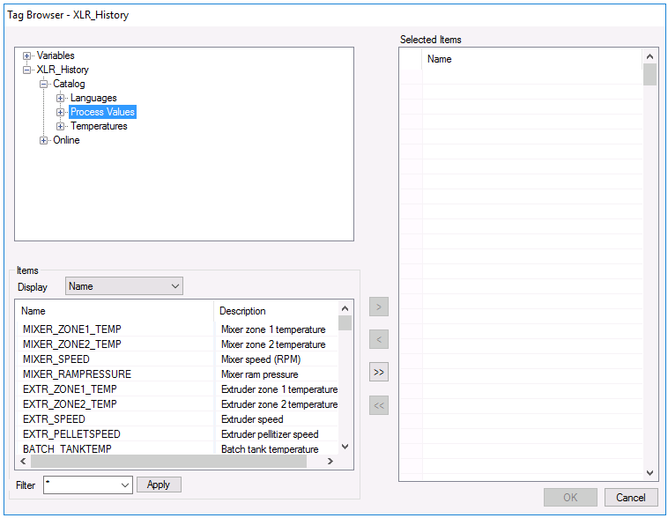Expand the Languages node
668x518 pixels.
click(61, 98)
